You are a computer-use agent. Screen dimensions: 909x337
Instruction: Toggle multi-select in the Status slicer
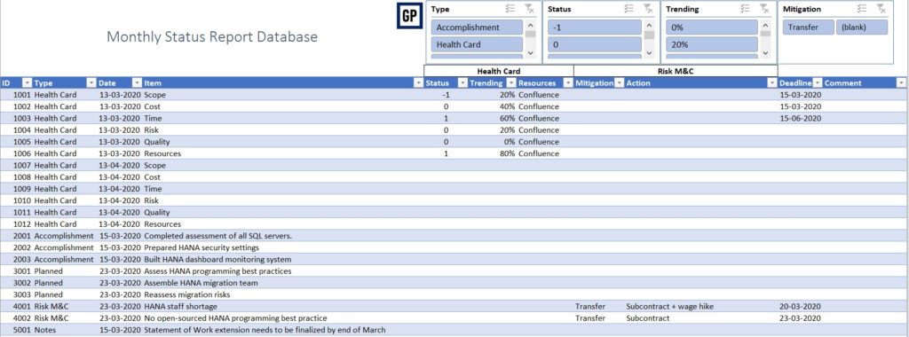[x=629, y=9]
